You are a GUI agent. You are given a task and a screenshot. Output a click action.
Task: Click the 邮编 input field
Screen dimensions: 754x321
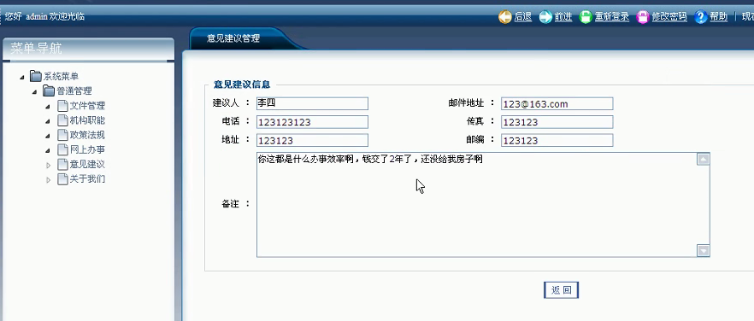(x=557, y=140)
